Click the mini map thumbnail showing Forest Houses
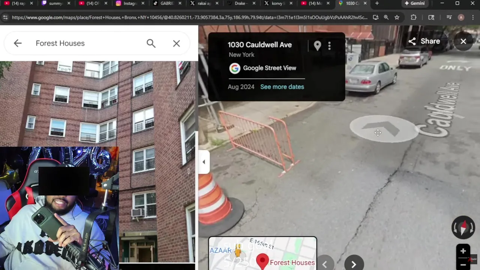The height and width of the screenshot is (270, 480). click(x=262, y=253)
